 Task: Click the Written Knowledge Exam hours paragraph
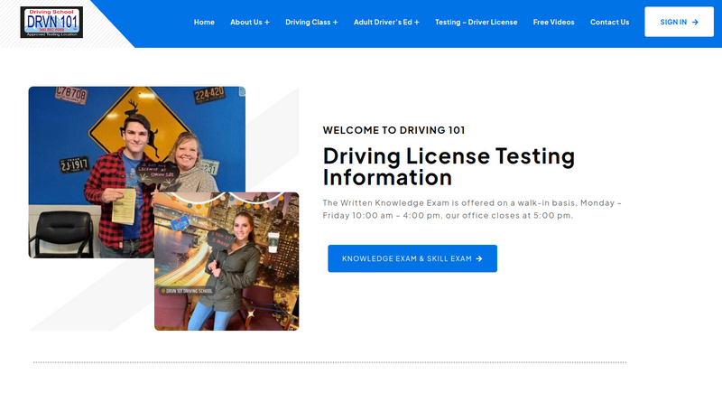click(472, 209)
